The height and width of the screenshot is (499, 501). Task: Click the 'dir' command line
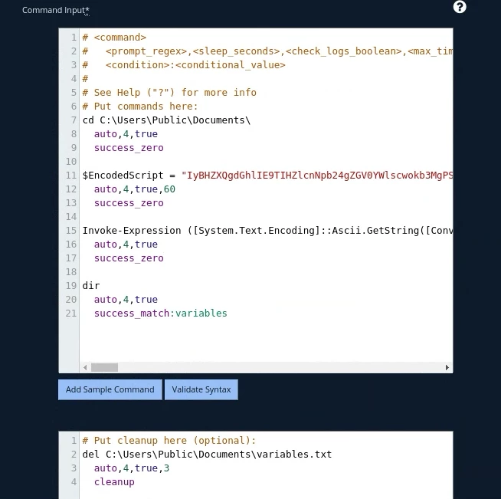(91, 285)
